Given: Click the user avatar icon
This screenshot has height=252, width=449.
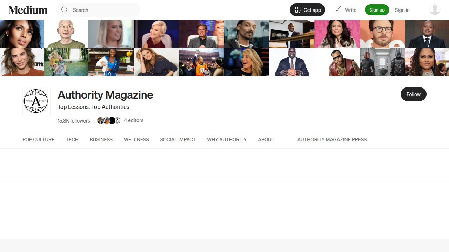Looking at the screenshot, I should (435, 9).
